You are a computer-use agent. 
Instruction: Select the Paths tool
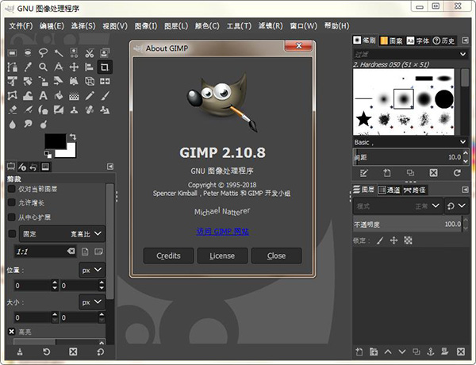coord(13,67)
